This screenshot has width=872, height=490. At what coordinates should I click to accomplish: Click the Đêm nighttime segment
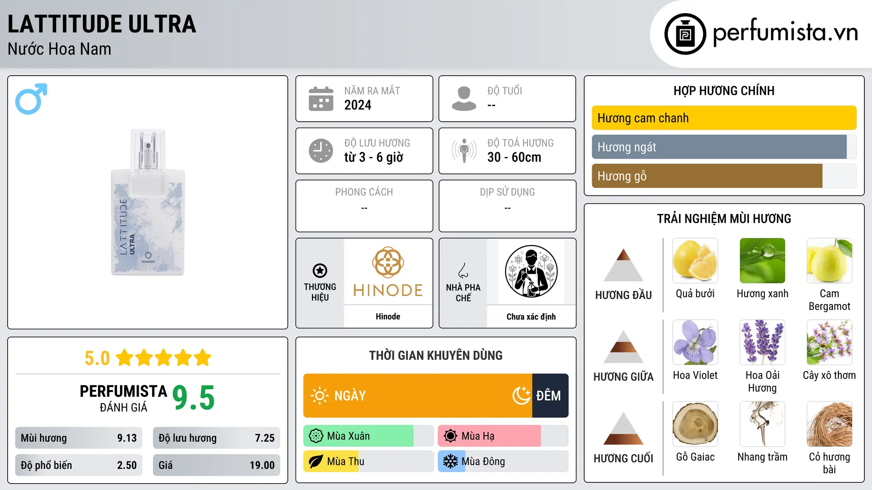[x=550, y=396]
